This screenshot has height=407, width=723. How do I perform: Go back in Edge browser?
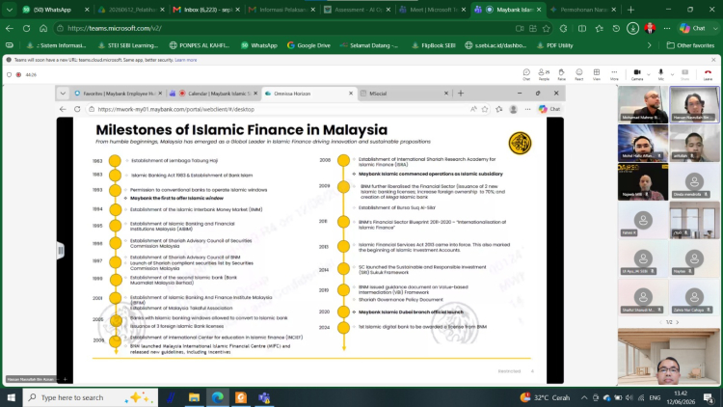point(10,28)
